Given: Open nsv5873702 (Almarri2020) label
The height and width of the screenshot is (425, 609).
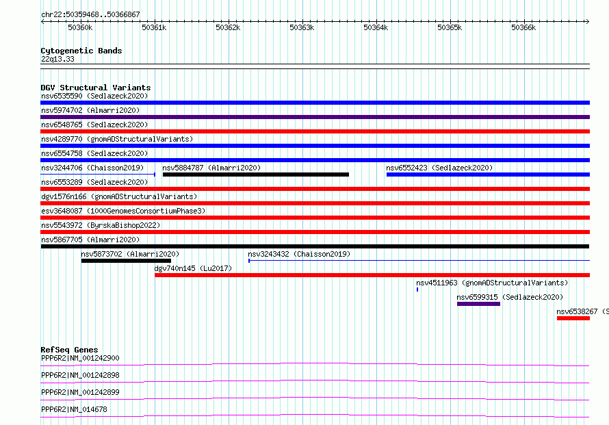Looking at the screenshot, I should click(x=130, y=254).
